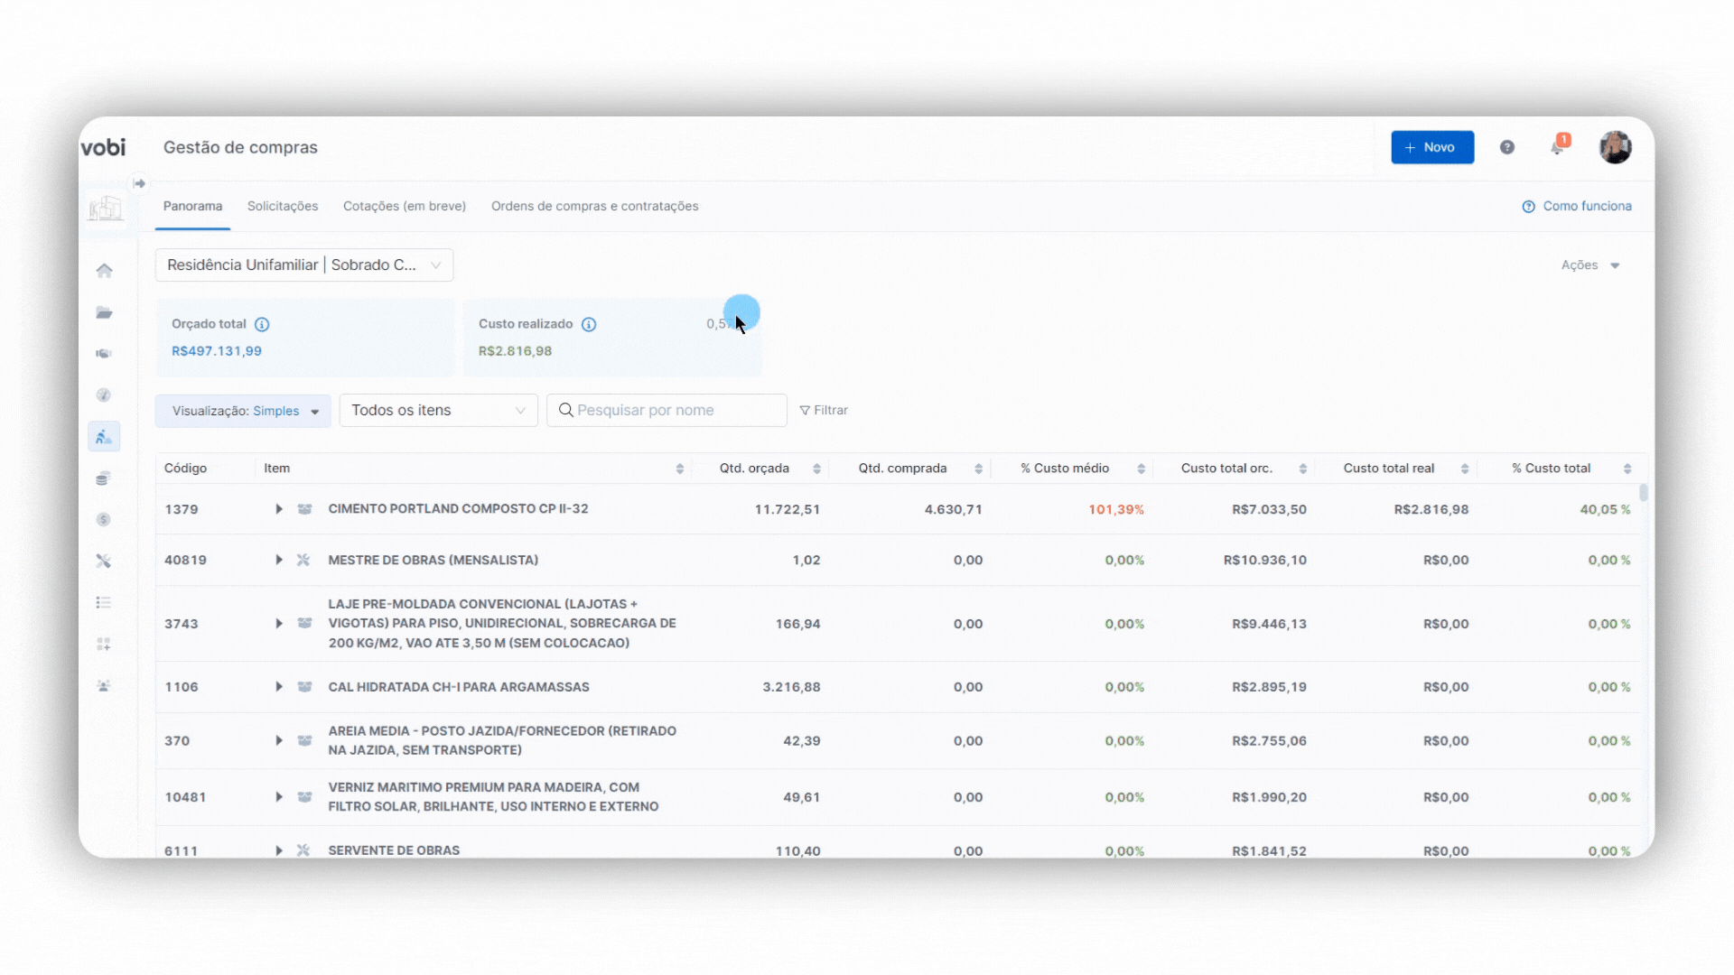Click the coins stack sidebar icon
Viewport: 1734px width, 975px height.
click(104, 478)
